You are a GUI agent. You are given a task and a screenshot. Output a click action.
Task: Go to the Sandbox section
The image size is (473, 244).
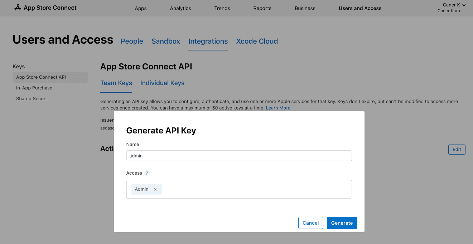click(165, 41)
